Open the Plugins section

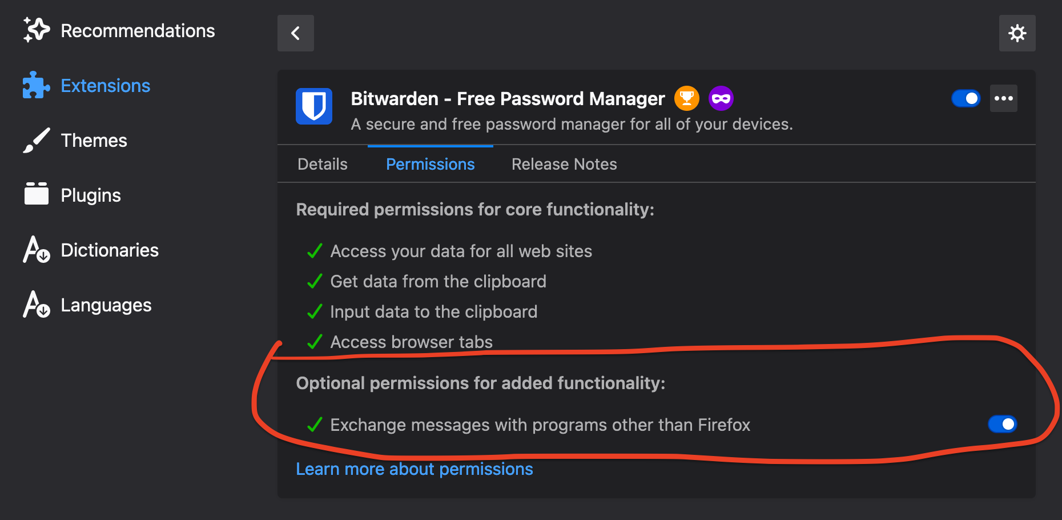click(90, 195)
